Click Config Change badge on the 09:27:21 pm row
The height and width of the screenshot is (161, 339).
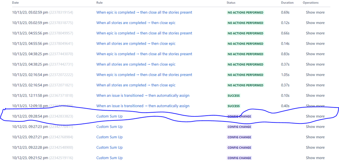[x=239, y=137]
